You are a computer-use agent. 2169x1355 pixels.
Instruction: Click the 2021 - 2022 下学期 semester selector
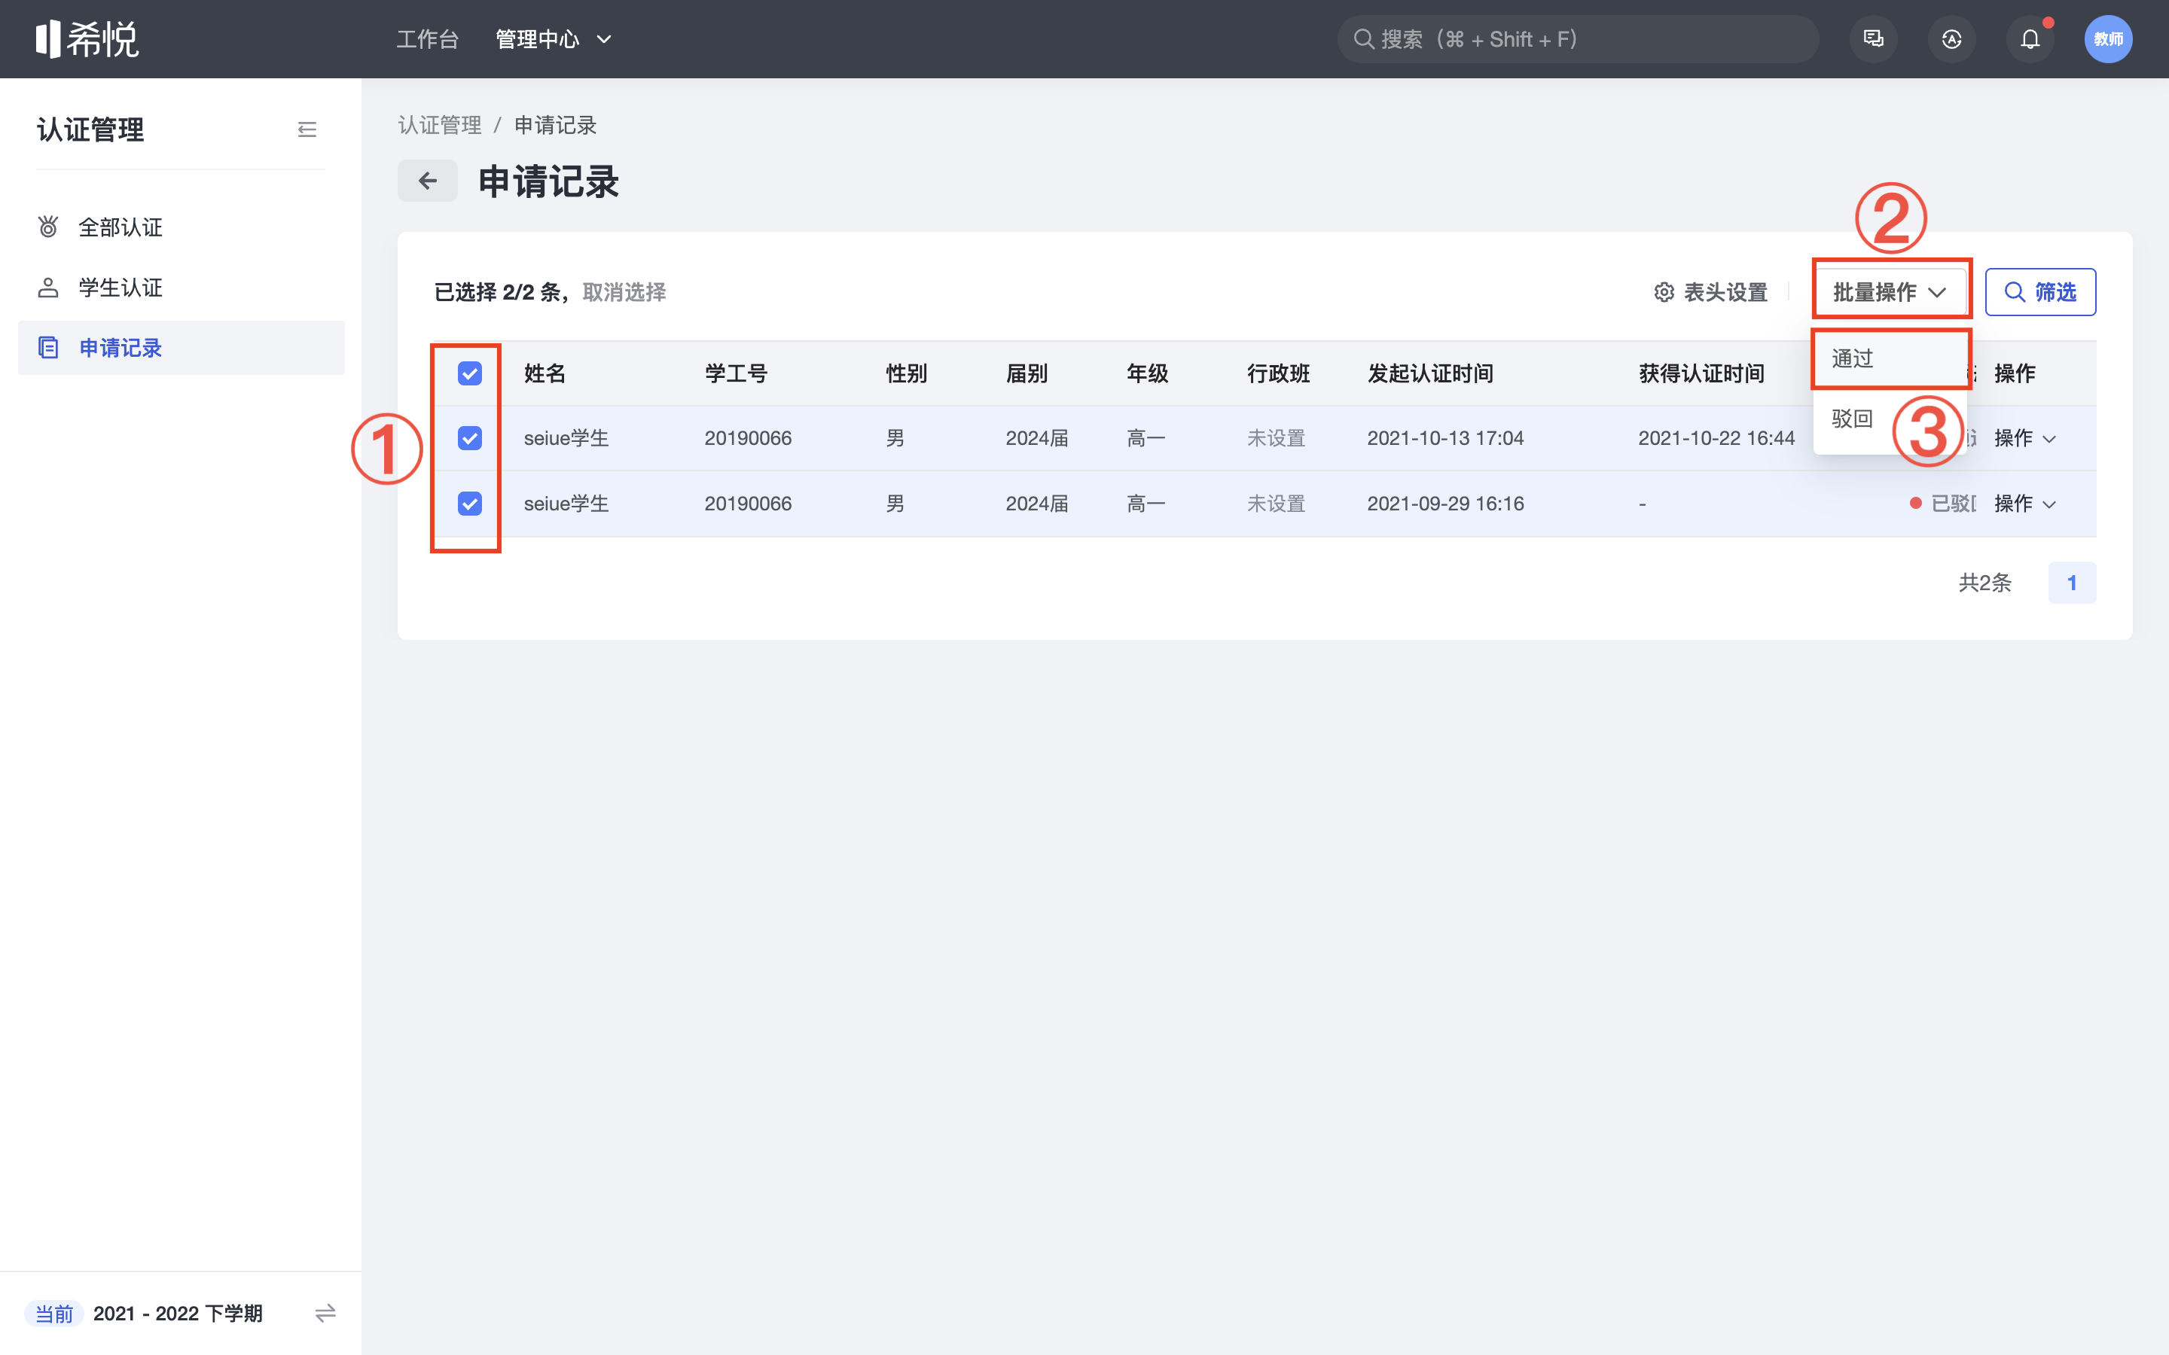[178, 1313]
